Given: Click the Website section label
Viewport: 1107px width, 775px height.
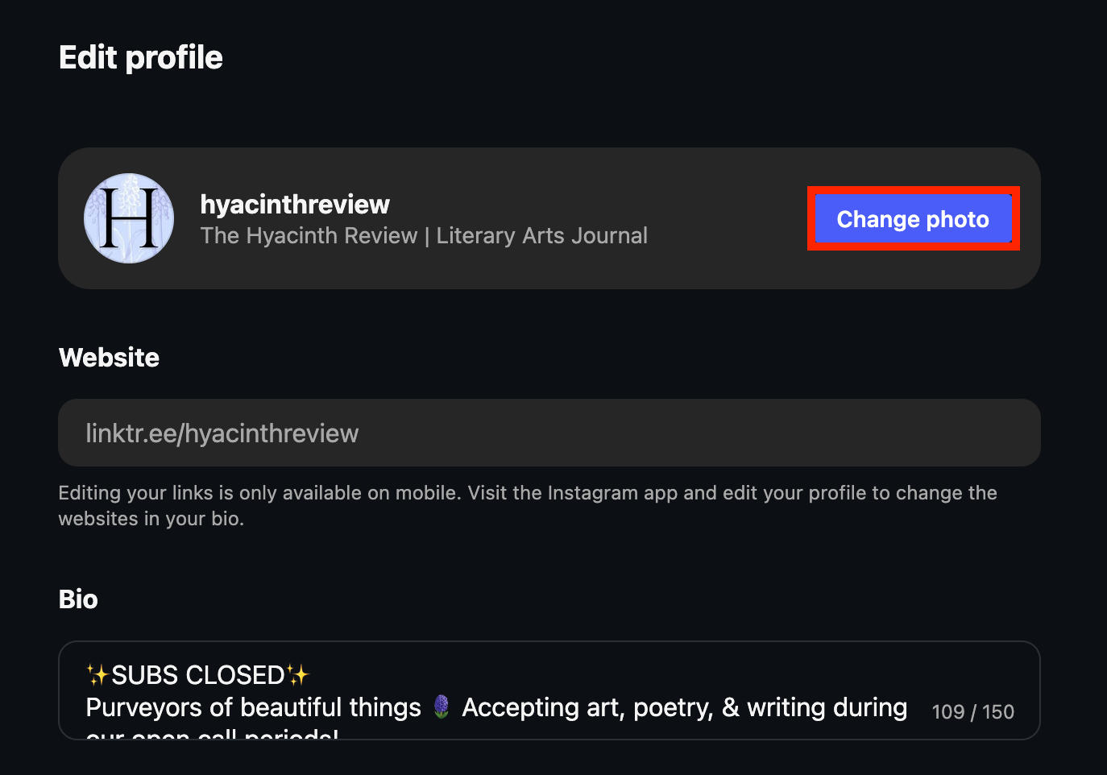Looking at the screenshot, I should pyautogui.click(x=110, y=358).
